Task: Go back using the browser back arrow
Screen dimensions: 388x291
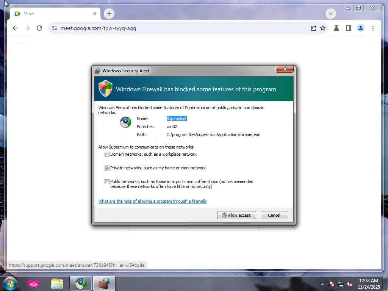Action: coord(15,28)
